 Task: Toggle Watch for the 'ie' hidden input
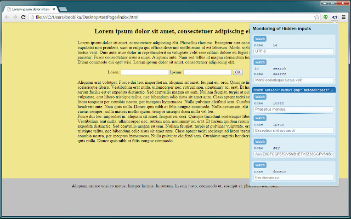(260, 39)
